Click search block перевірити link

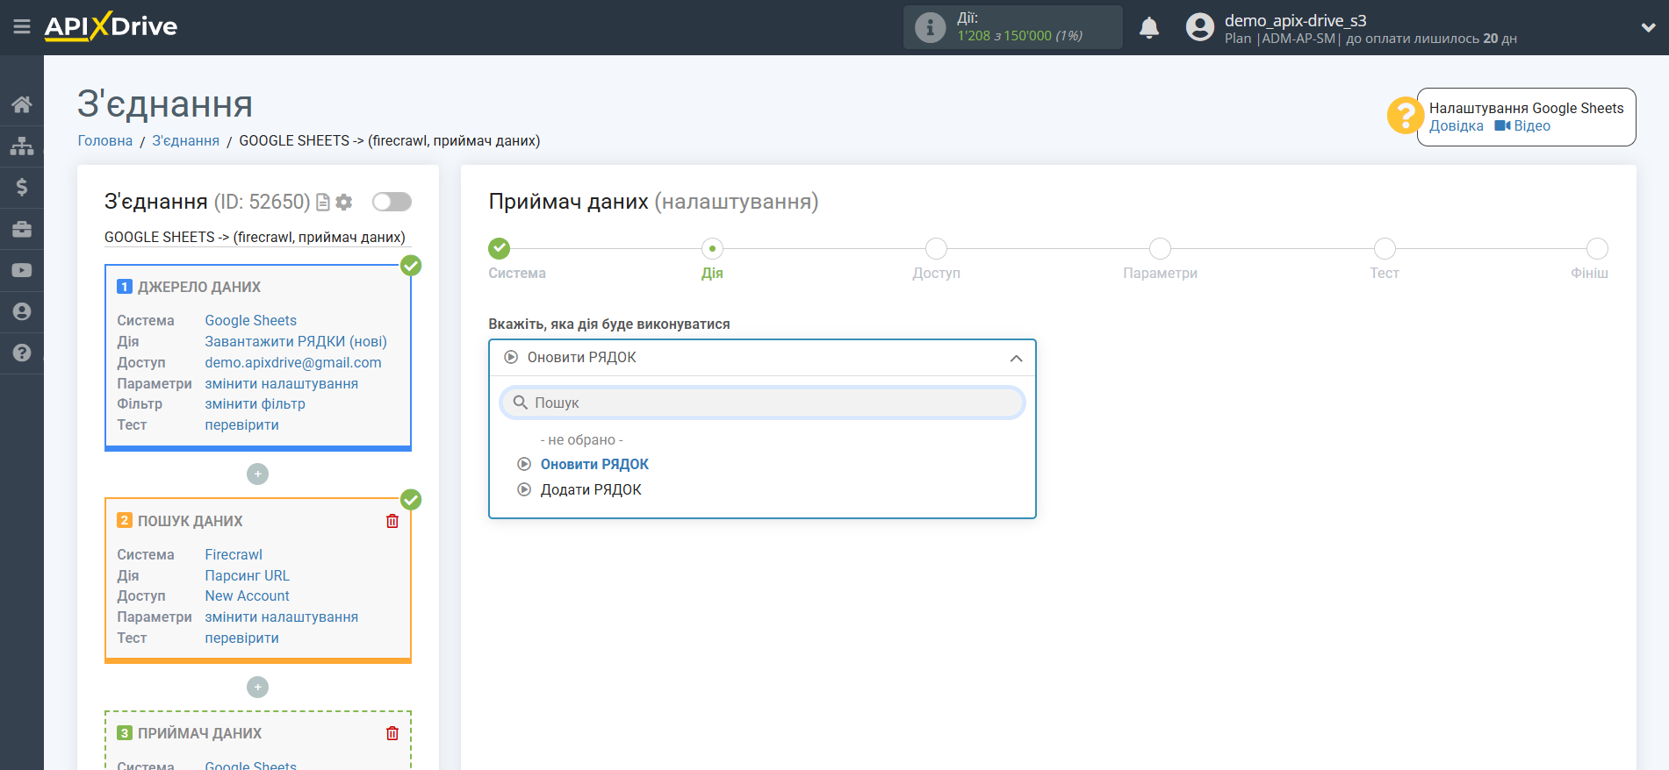tap(241, 638)
